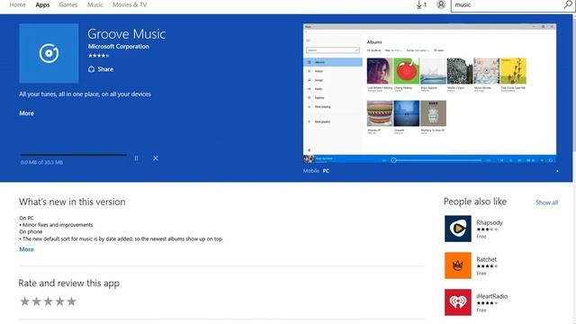Open the Rhapsody app title
Image resolution: width=576 pixels, height=324 pixels.
point(490,222)
